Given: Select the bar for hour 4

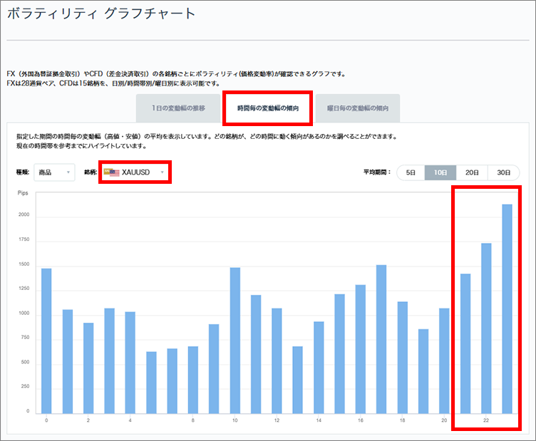Looking at the screenshot, I should (130, 362).
